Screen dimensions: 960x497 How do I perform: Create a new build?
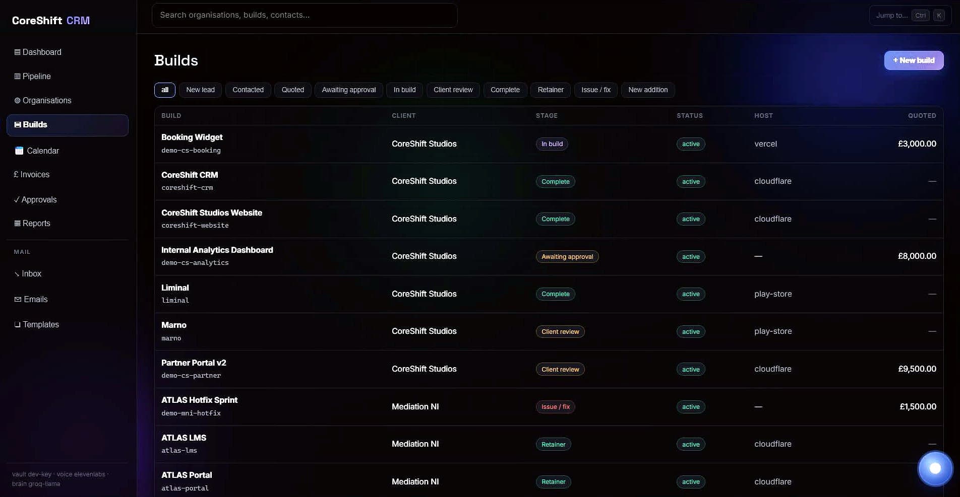(x=914, y=60)
